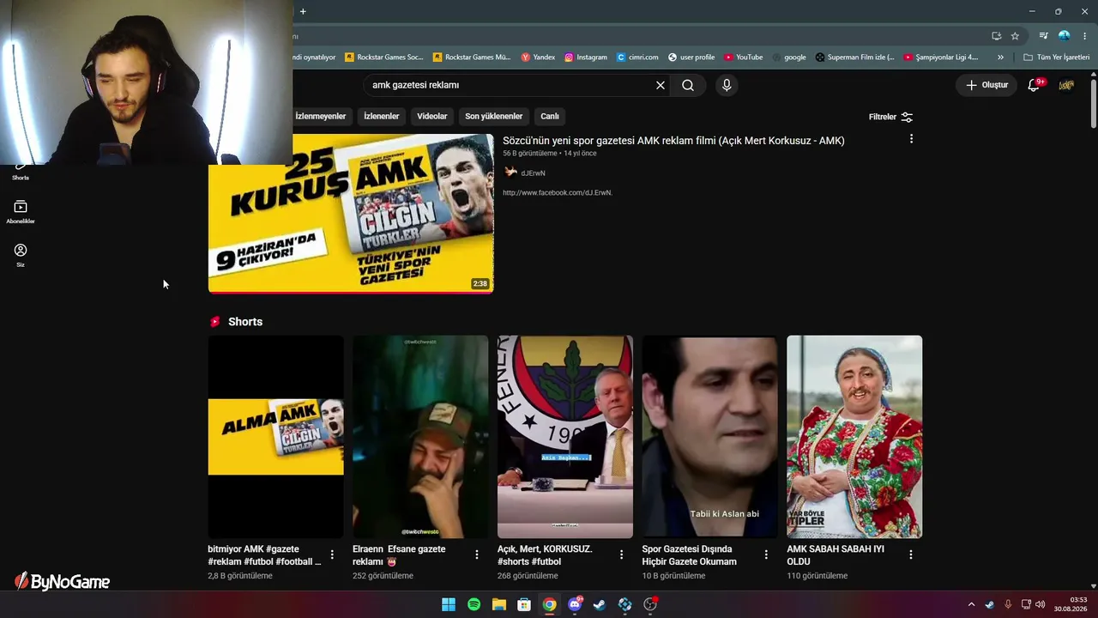Open the Yandex bookmark
Viewport: 1098px width, 618px height.
point(539,58)
